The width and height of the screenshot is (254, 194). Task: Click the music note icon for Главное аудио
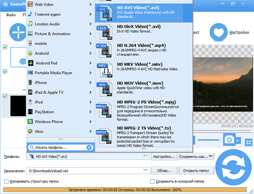click(30, 14)
